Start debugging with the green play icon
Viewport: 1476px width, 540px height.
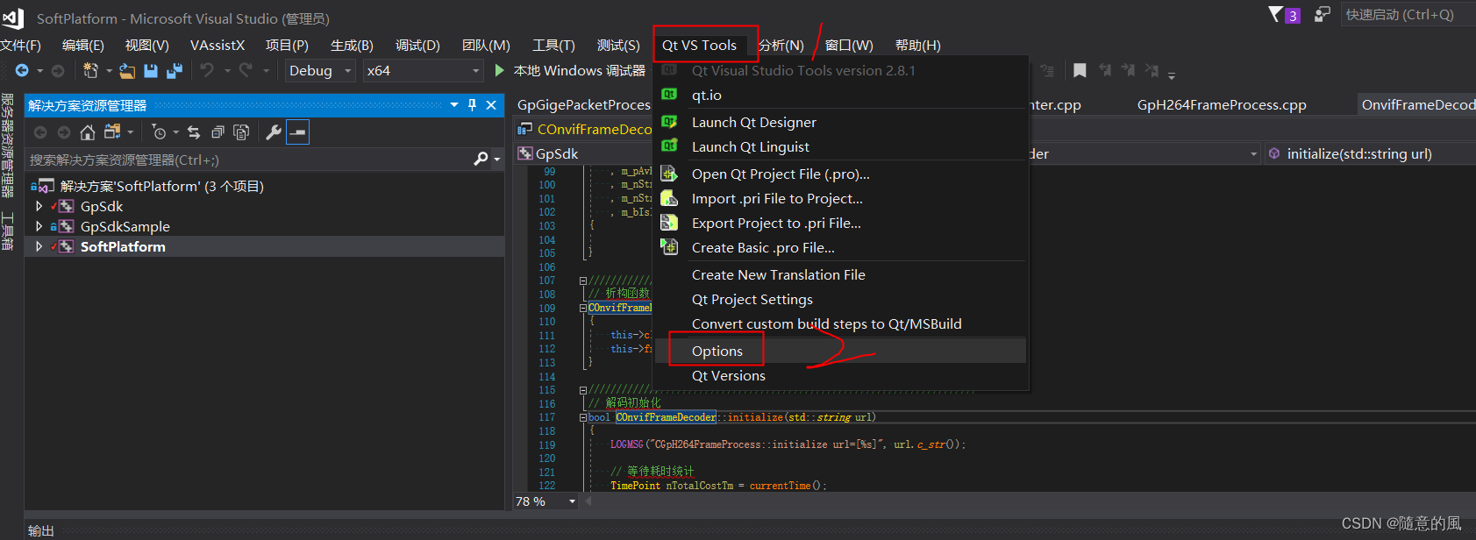click(x=499, y=70)
